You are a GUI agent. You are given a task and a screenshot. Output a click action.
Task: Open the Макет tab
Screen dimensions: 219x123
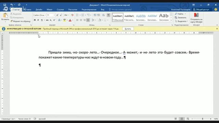pyautogui.click(x=49, y=10)
